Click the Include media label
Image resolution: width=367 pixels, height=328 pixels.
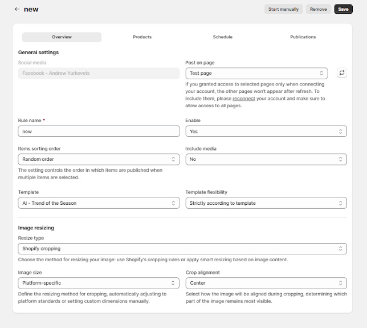coord(201,149)
